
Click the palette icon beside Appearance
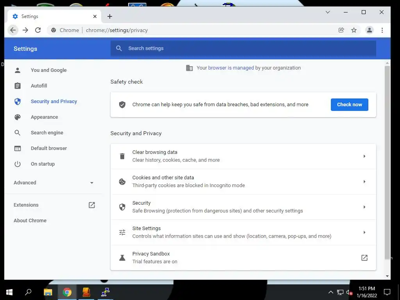pyautogui.click(x=17, y=117)
